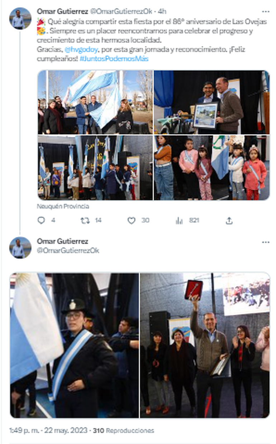Click the share icon under first tweet
Image resolution: width=276 pixels, height=444 pixels.
point(229,221)
